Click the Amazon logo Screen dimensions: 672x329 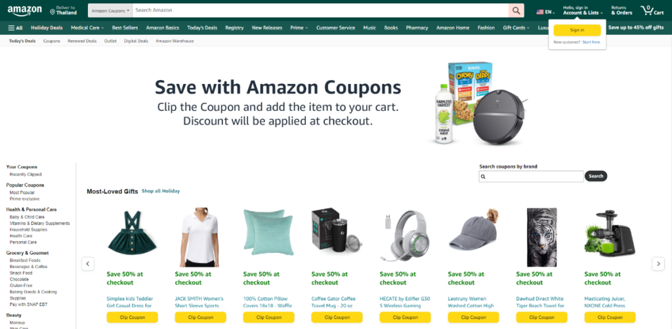[x=24, y=10]
